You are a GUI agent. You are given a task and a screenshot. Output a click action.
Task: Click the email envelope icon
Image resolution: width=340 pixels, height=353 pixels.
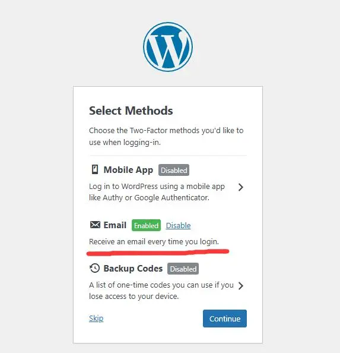pos(95,225)
